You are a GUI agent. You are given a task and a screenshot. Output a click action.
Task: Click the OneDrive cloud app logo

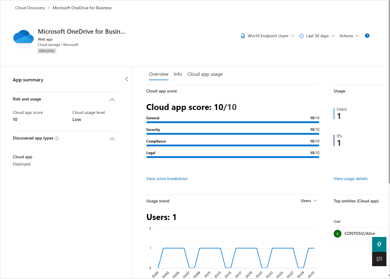pos(24,37)
